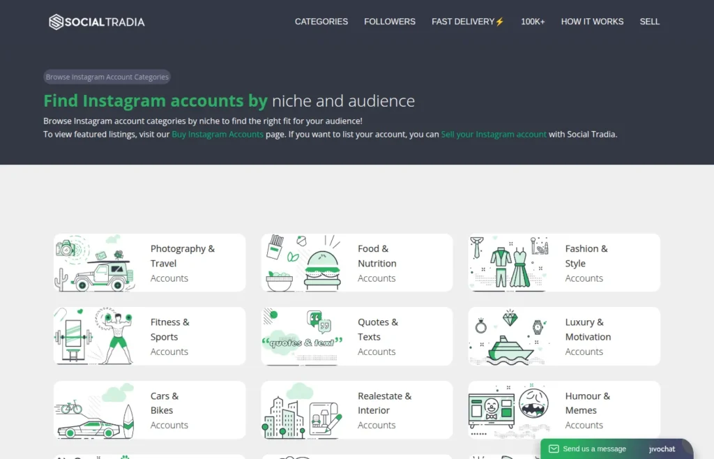Open Fitness & Sports Accounts title
This screenshot has height=459, width=714.
coord(170,336)
